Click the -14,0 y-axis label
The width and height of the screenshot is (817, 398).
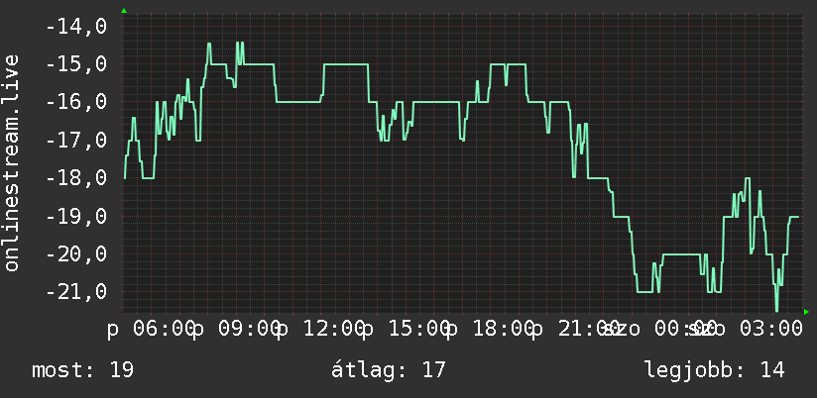click(76, 26)
